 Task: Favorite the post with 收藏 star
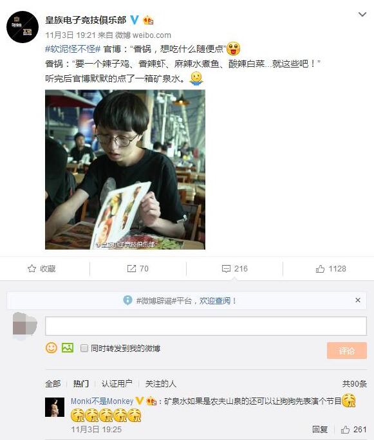(42, 268)
